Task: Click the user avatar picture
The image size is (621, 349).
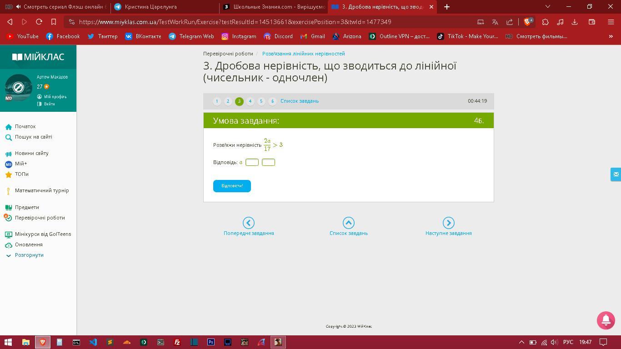Action: tap(18, 87)
